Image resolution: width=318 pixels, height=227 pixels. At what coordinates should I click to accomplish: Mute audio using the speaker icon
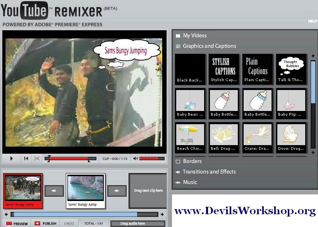(x=136, y=159)
